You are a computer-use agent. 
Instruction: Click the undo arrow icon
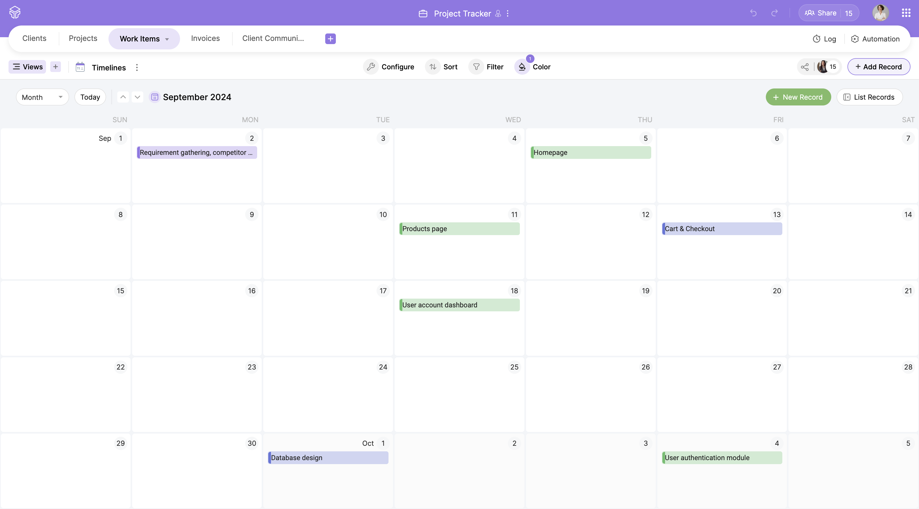(x=753, y=13)
